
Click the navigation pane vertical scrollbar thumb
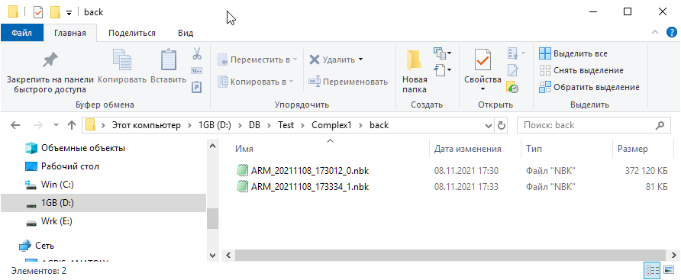[x=212, y=218]
